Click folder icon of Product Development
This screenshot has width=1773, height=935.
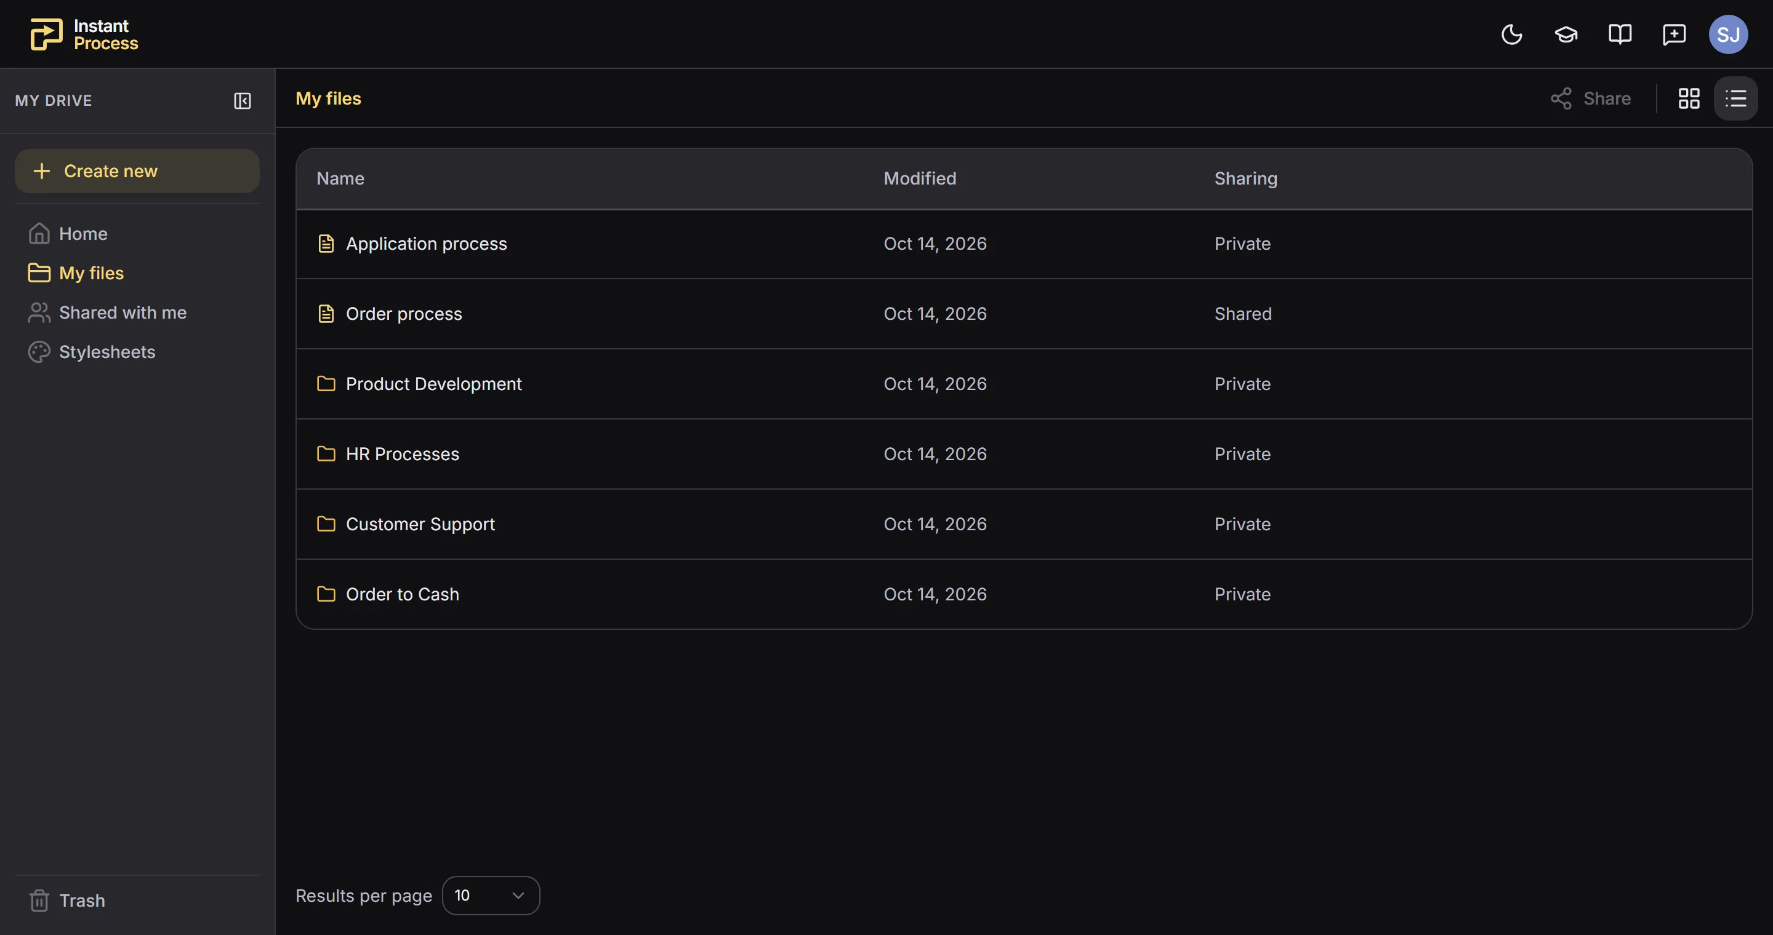click(326, 384)
